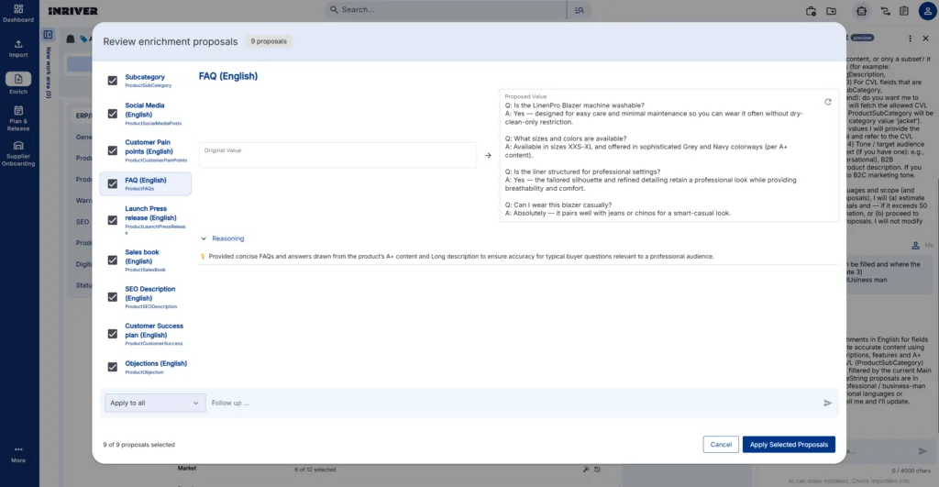
Task: Open Supplier Onboarding in the sidebar
Action: tap(18, 153)
